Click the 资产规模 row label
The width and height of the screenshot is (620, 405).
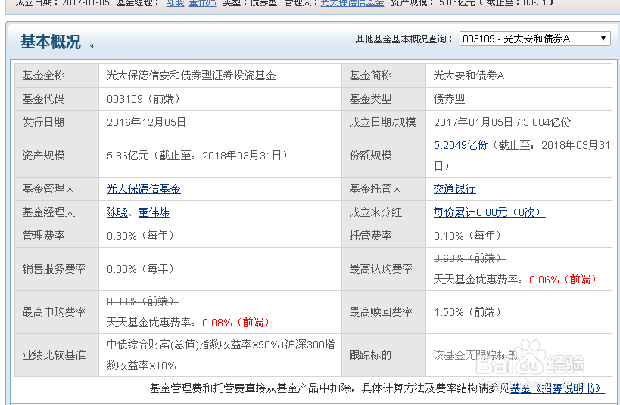pyautogui.click(x=43, y=156)
